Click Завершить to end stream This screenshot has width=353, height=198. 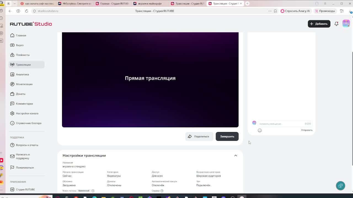227,136
